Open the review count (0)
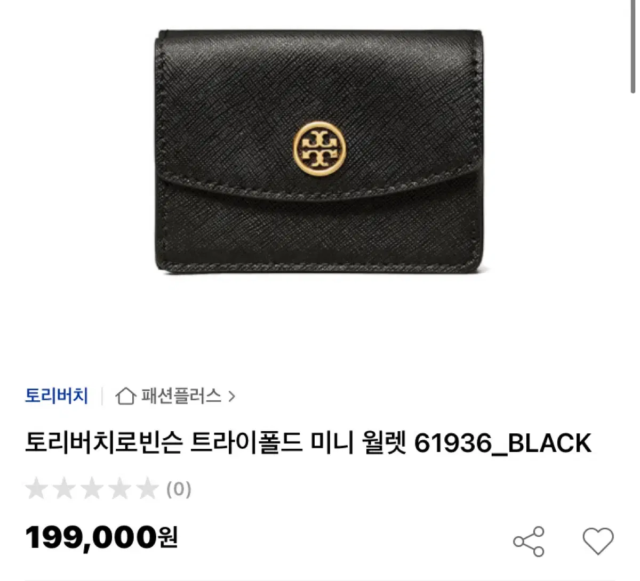The width and height of the screenshot is (640, 581). coord(179,489)
